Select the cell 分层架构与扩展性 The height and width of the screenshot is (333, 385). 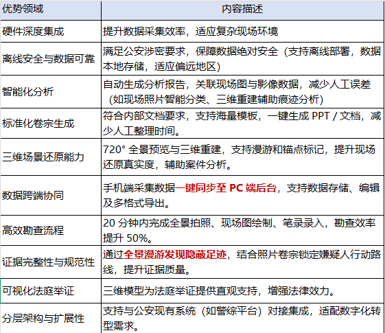pos(51,319)
